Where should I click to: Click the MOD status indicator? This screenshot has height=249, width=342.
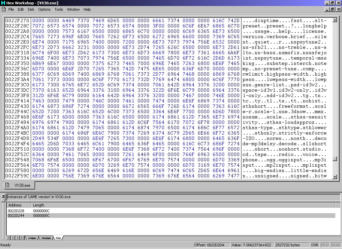(325, 245)
